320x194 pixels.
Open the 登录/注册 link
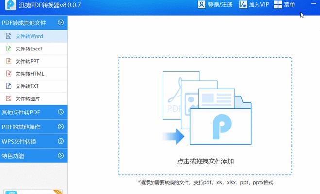(x=220, y=4)
